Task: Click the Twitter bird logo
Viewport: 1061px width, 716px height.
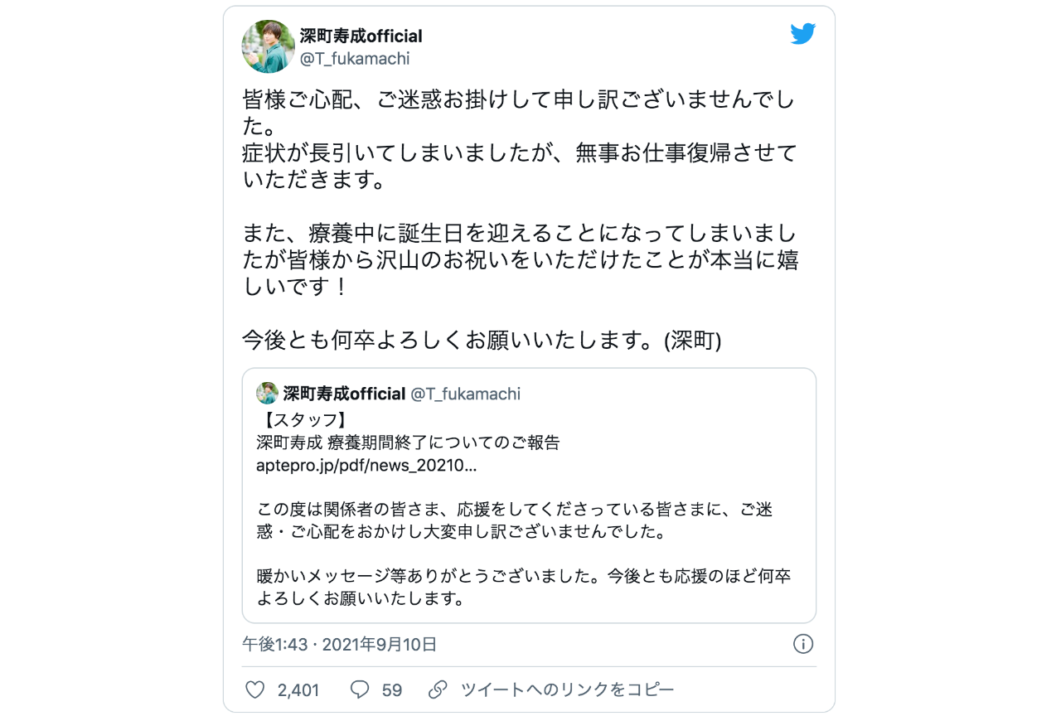Action: coord(802,34)
